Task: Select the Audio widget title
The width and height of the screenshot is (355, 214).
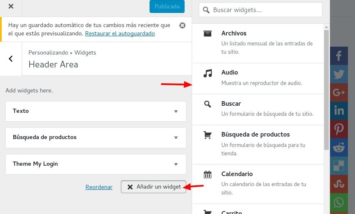Action: (x=230, y=72)
